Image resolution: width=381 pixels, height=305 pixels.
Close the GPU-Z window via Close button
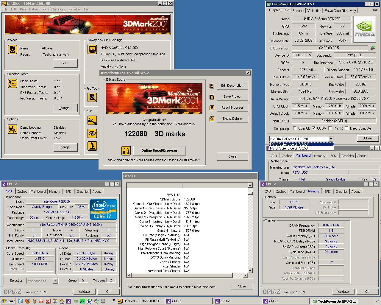coord(368,138)
